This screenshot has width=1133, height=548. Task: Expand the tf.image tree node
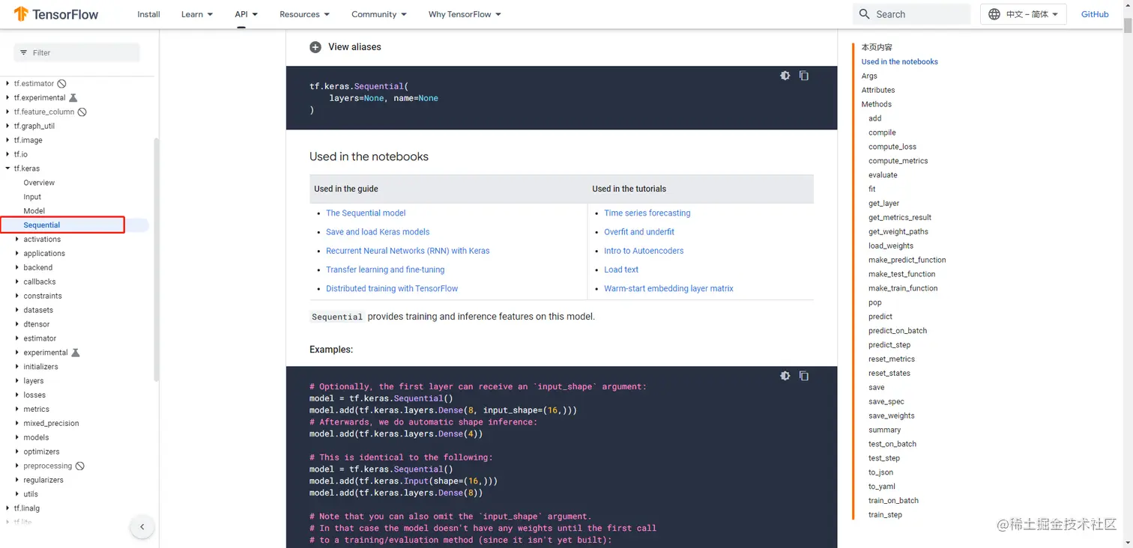7,140
